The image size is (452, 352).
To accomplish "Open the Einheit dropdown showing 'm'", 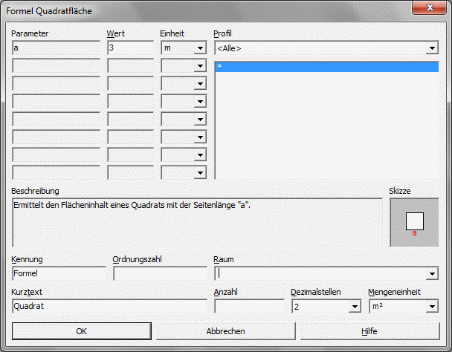I will click(200, 48).
